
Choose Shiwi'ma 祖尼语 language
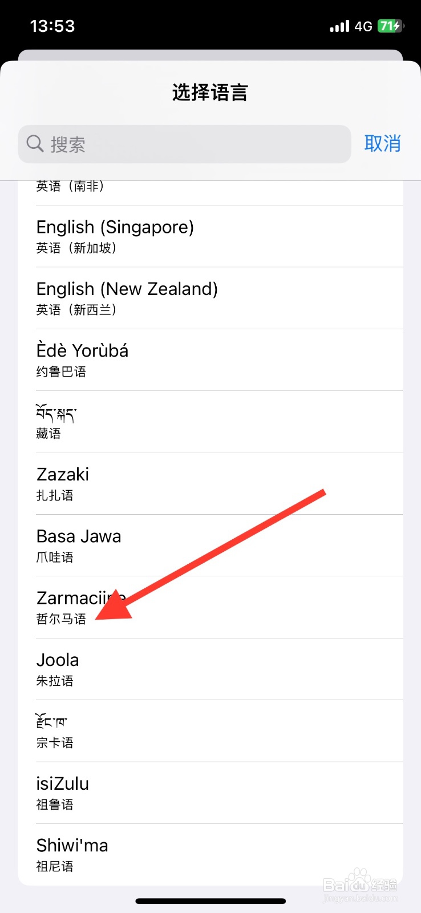pos(211,855)
